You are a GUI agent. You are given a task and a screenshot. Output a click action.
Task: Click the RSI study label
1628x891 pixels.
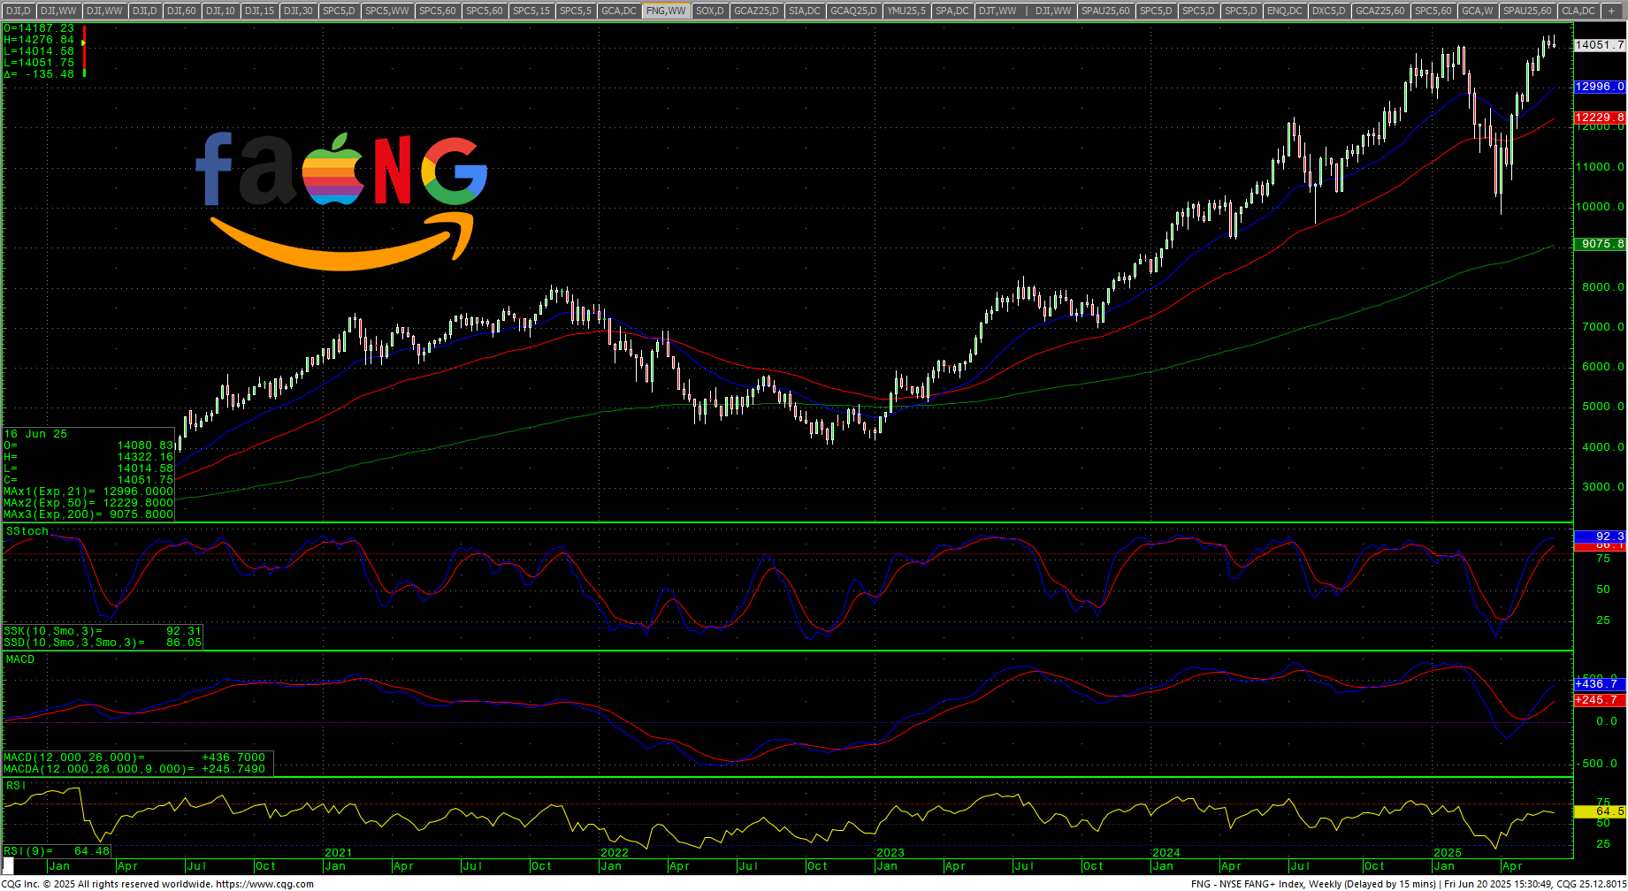[15, 786]
